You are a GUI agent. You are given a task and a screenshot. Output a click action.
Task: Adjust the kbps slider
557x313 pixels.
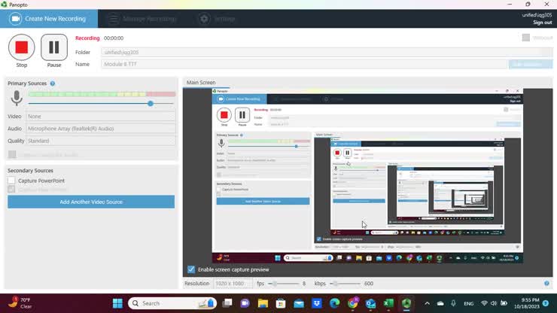[x=336, y=284]
